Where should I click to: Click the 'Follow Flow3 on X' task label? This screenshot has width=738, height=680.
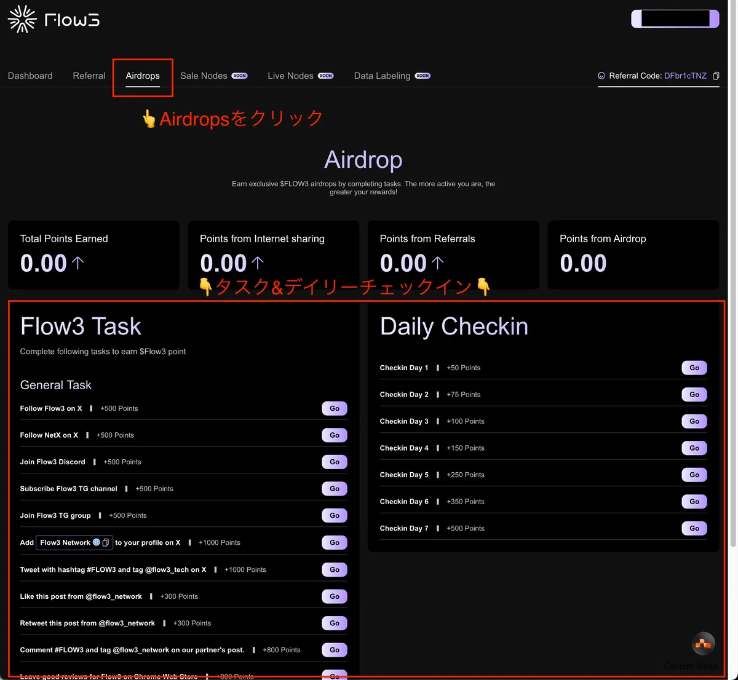click(51, 408)
